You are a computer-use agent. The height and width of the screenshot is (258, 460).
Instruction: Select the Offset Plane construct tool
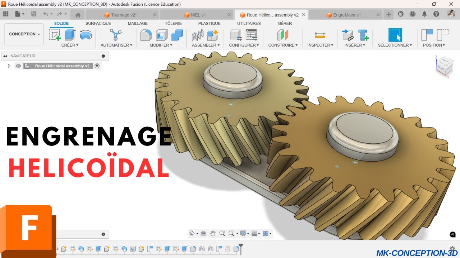tap(283, 35)
